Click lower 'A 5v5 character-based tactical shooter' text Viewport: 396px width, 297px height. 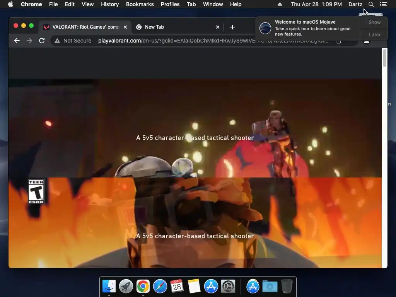click(x=195, y=236)
